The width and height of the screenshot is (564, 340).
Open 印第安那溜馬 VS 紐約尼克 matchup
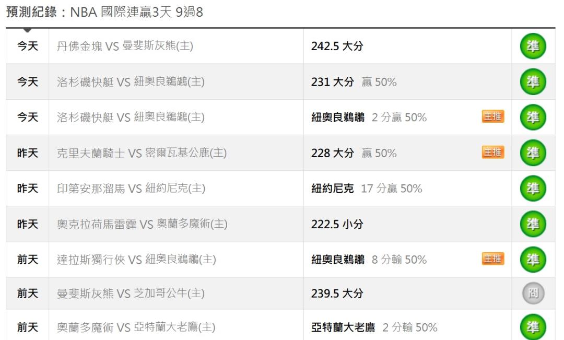pos(131,189)
